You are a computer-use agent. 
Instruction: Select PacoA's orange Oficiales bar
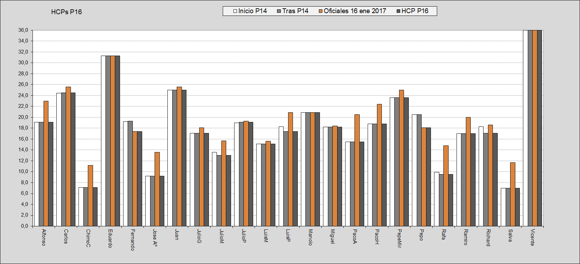(357, 170)
